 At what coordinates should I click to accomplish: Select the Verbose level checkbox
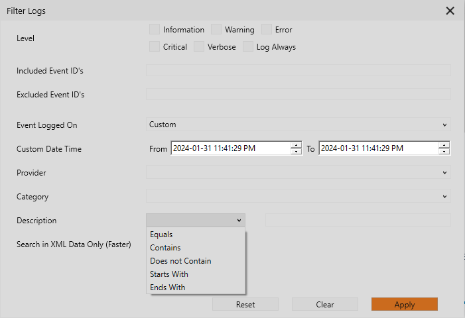pos(199,46)
